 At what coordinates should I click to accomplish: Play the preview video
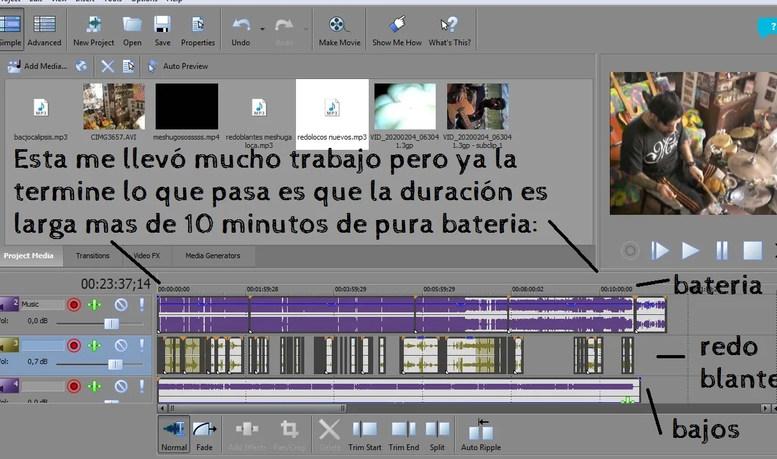click(691, 251)
